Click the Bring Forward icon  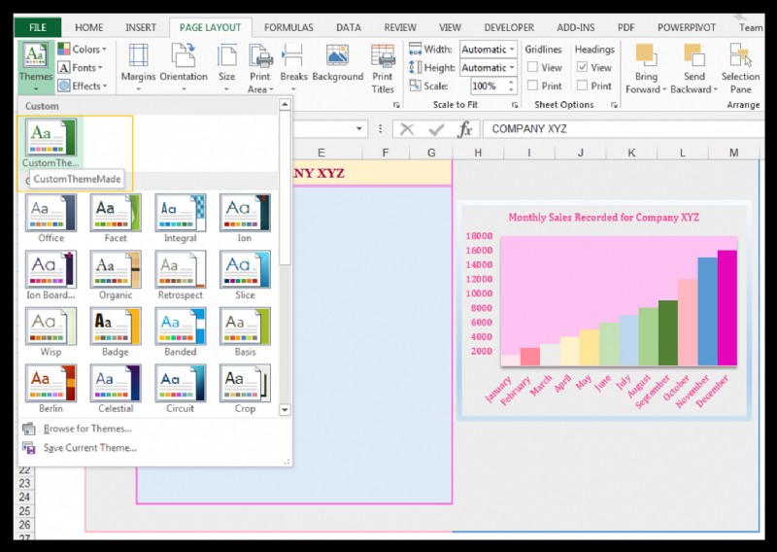click(646, 55)
